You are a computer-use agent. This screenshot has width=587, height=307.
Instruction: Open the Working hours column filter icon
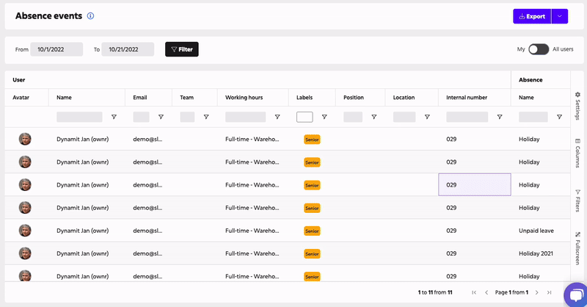click(277, 117)
